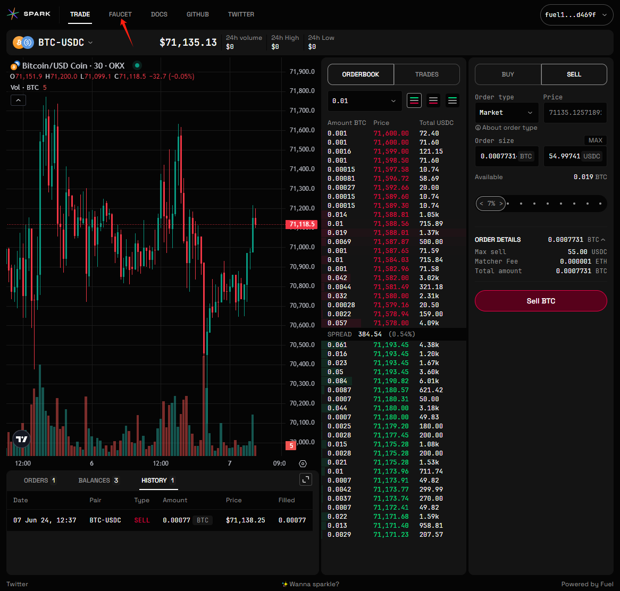Click the $71,135.13 market price
620x591 pixels.
coord(188,43)
